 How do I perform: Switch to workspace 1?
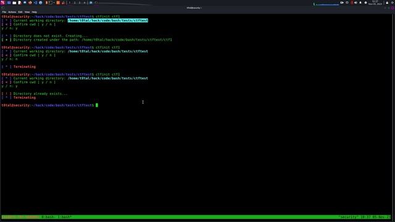point(70,2)
